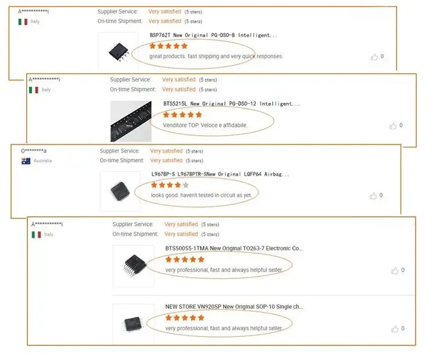The width and height of the screenshot is (436, 353).
Task: Open BTS5215L New Original PG-DSO-12 link
Action: (x=231, y=104)
